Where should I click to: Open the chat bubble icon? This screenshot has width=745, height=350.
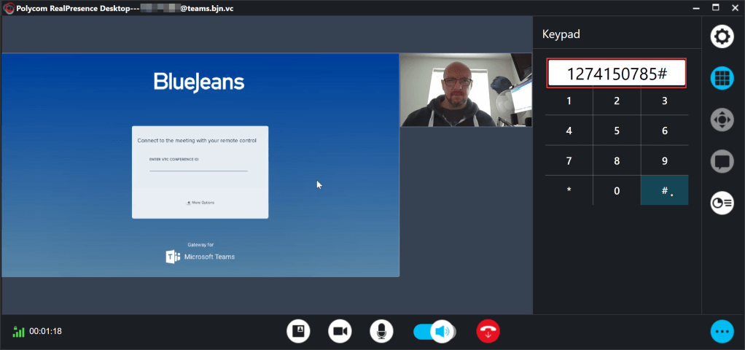[x=722, y=161]
